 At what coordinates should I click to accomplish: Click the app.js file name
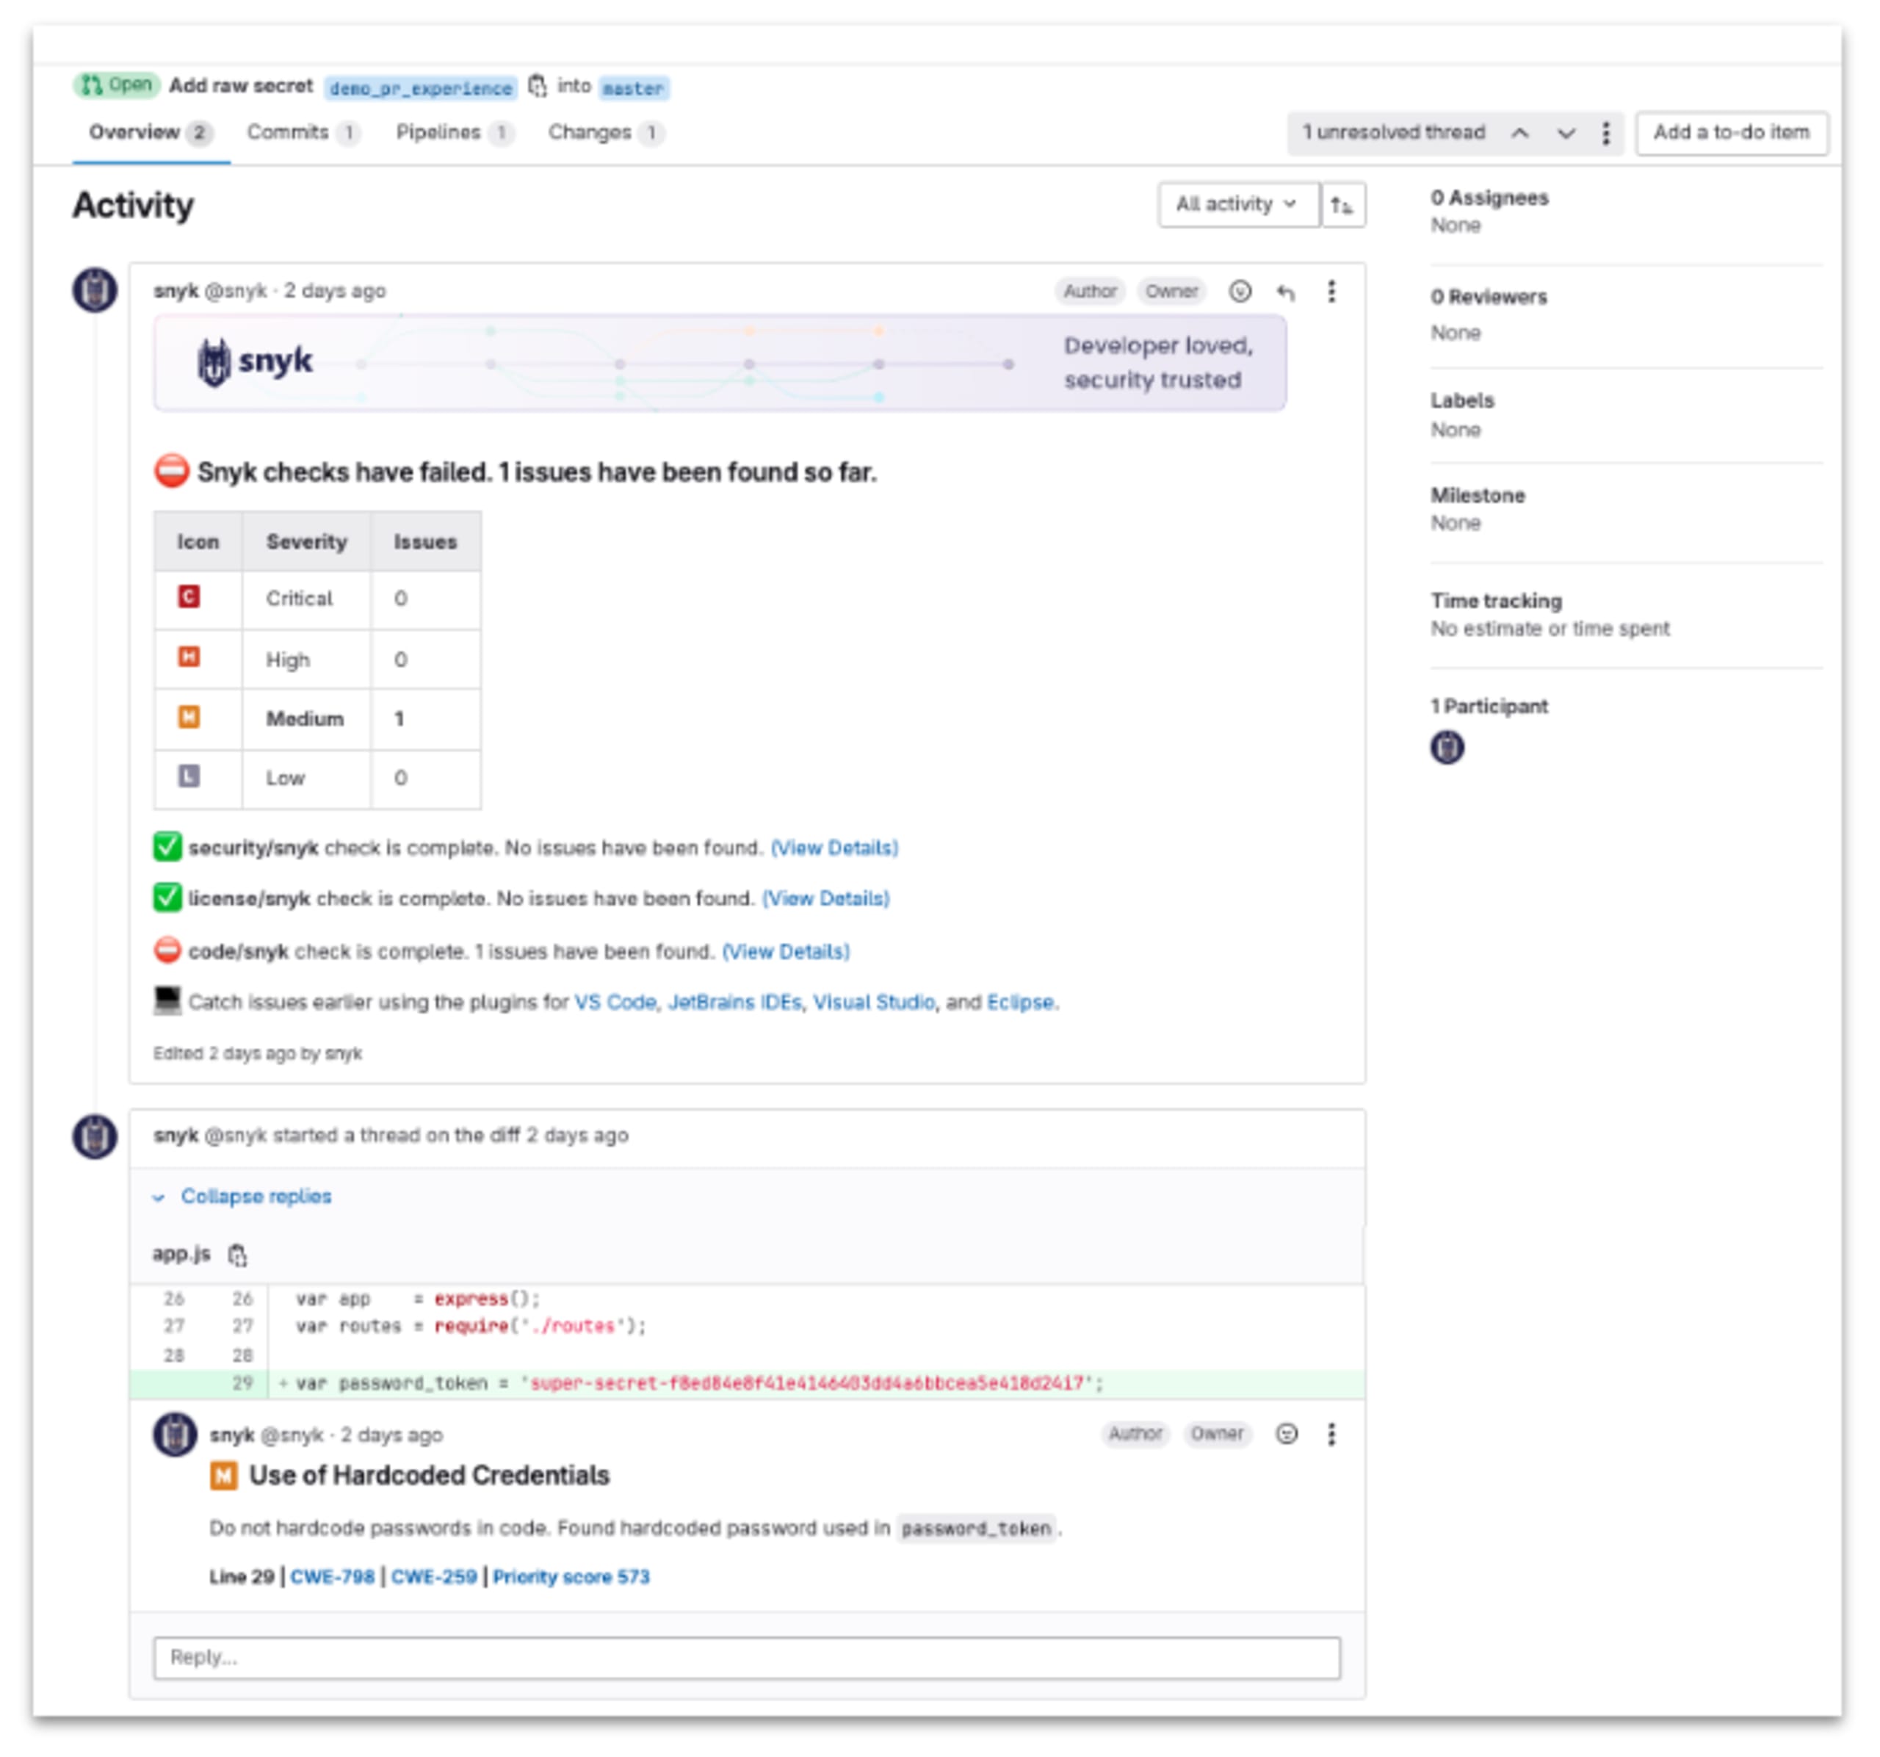pyautogui.click(x=181, y=1254)
